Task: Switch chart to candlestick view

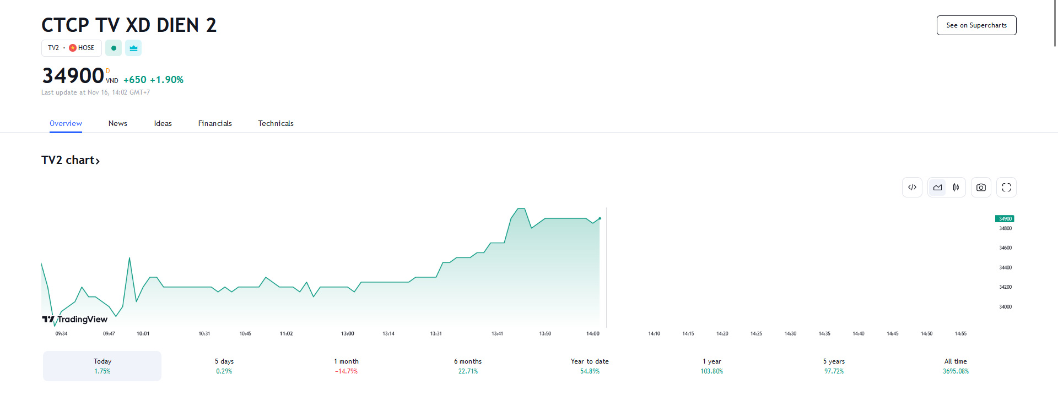Action: click(x=956, y=187)
